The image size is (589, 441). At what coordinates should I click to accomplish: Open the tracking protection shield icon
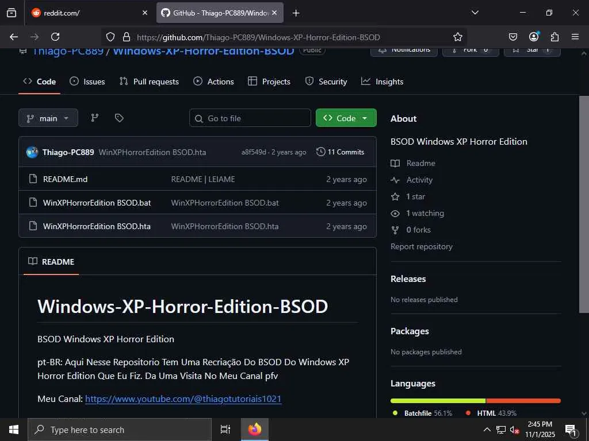pos(110,37)
